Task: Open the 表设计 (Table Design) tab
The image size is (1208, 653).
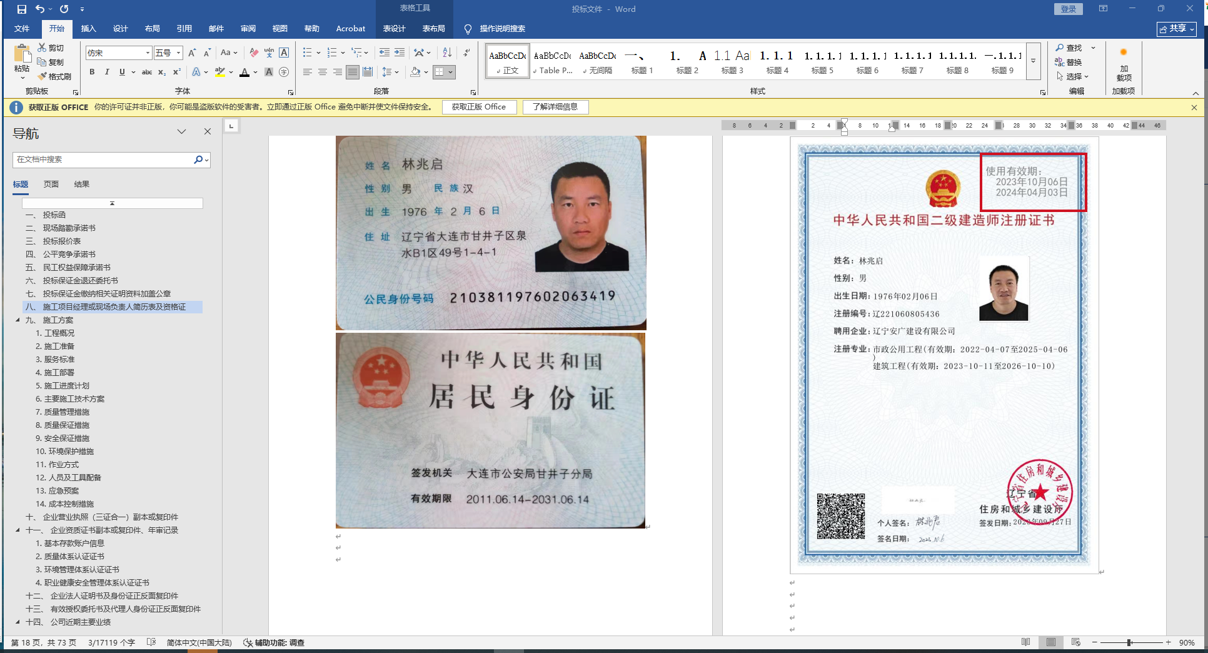Action: pyautogui.click(x=395, y=29)
